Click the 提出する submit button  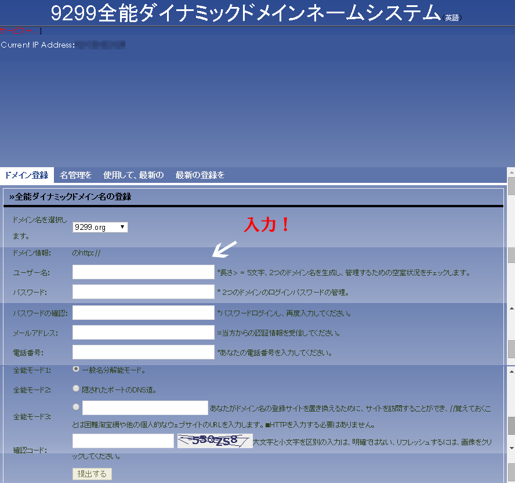(92, 474)
